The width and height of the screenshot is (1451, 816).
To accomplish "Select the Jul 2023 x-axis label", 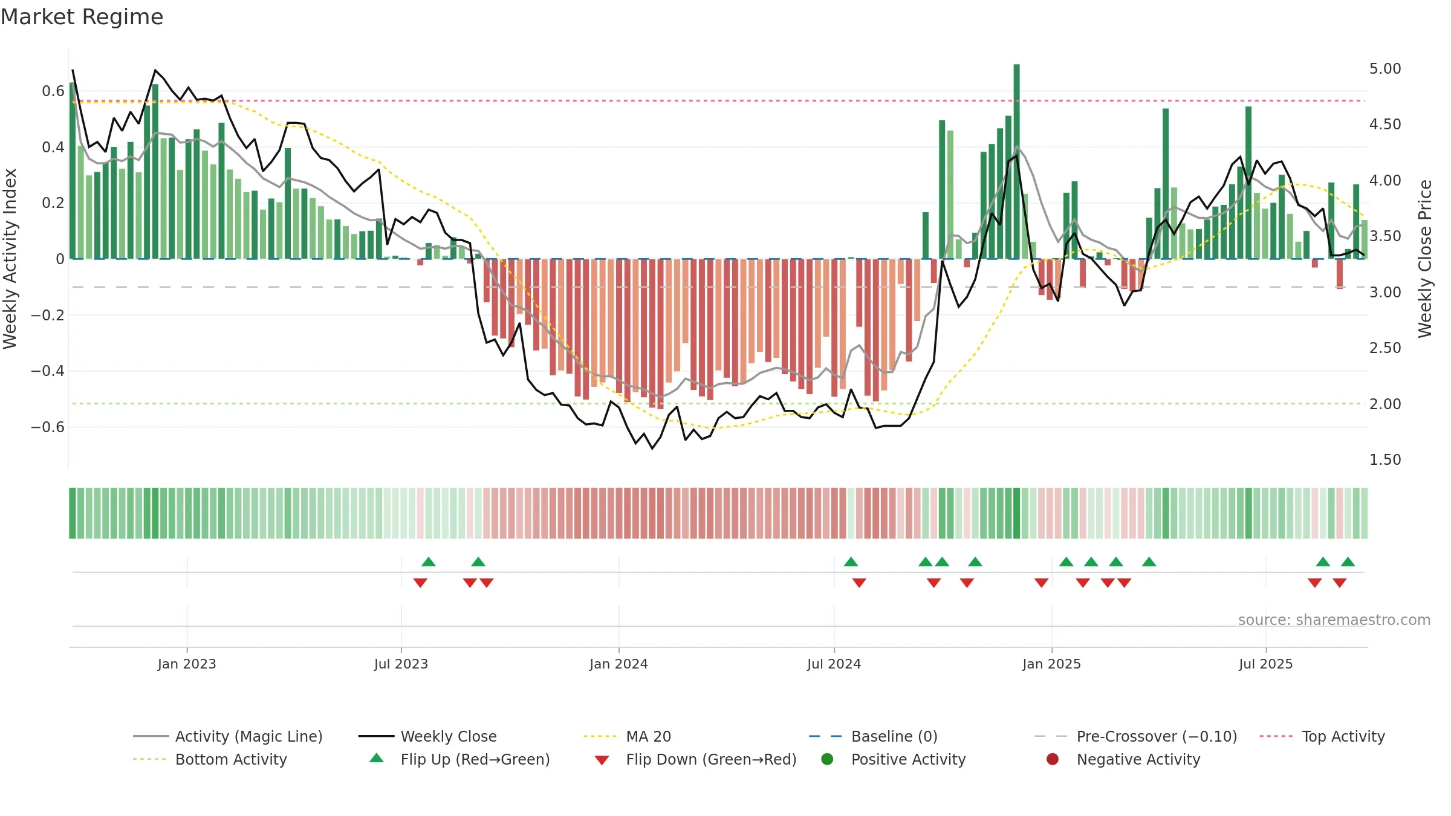I will point(401,664).
